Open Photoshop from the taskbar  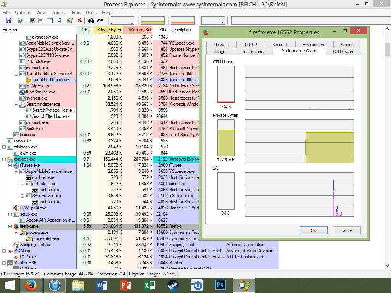point(220,285)
